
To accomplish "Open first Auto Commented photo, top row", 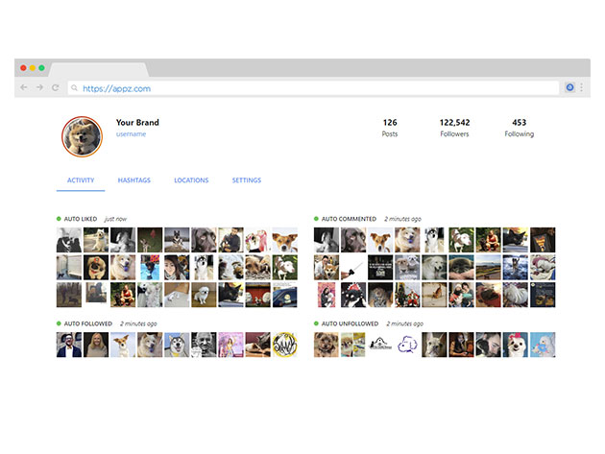I will click(x=327, y=240).
